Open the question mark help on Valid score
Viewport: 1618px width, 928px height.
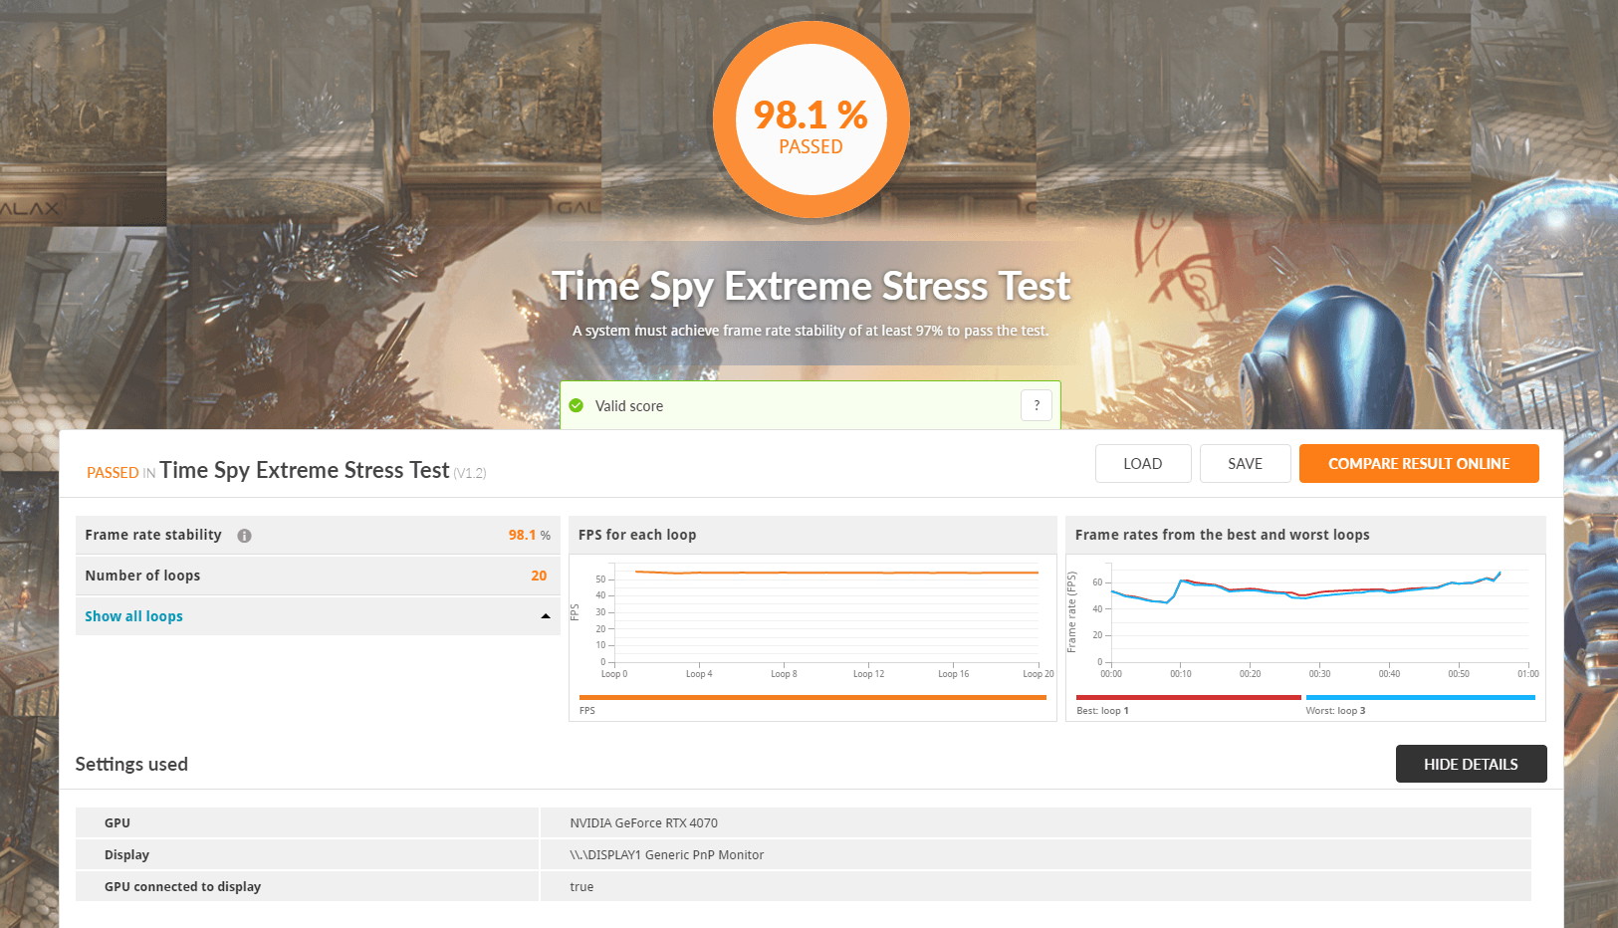click(x=1037, y=405)
